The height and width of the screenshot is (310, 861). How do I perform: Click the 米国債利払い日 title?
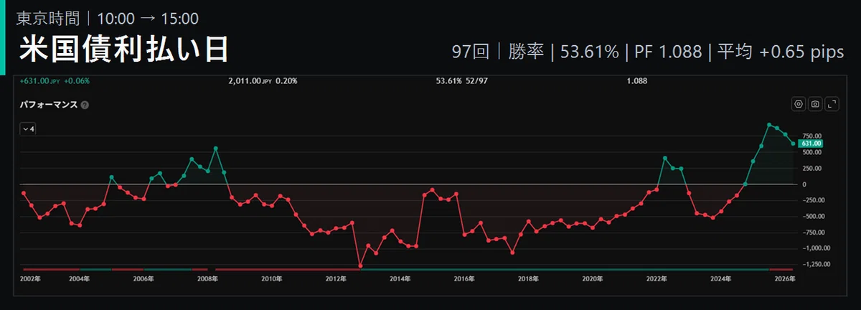click(x=124, y=49)
